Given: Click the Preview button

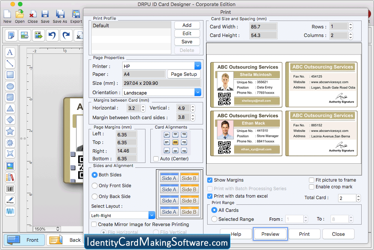Looking at the screenshot, I should 270,234.
